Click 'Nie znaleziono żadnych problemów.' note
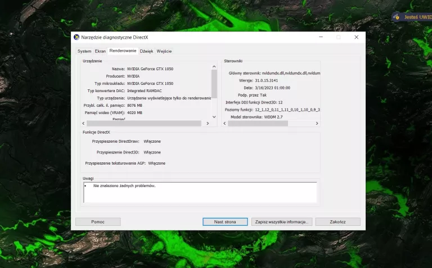The image size is (432, 268). 124,186
